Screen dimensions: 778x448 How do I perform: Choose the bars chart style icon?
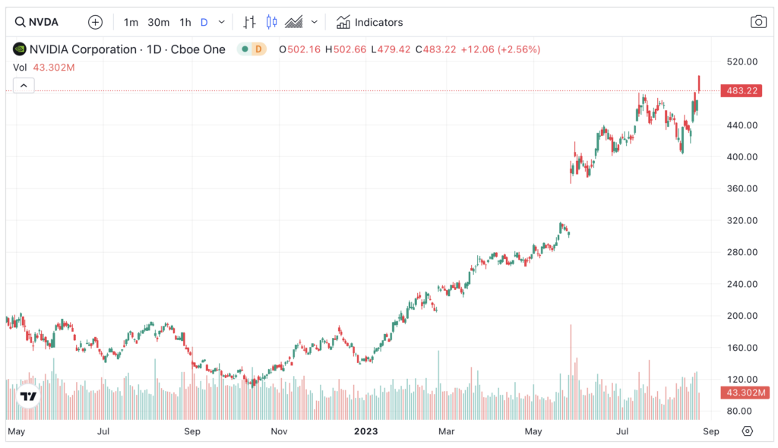click(x=249, y=22)
